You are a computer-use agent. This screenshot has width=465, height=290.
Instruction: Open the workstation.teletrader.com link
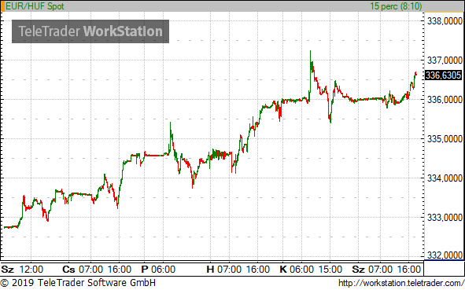401,283
